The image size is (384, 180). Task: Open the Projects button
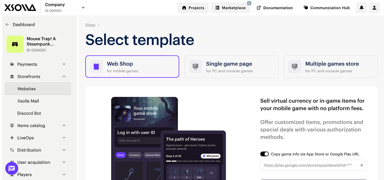point(193,8)
